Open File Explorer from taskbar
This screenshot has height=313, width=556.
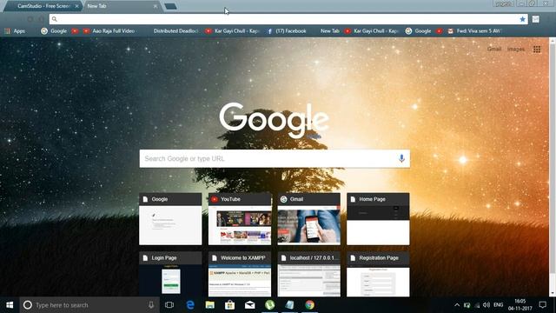tap(210, 305)
